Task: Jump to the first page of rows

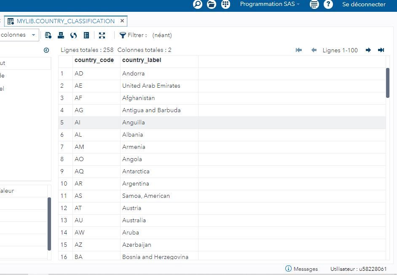Action: coord(299,50)
